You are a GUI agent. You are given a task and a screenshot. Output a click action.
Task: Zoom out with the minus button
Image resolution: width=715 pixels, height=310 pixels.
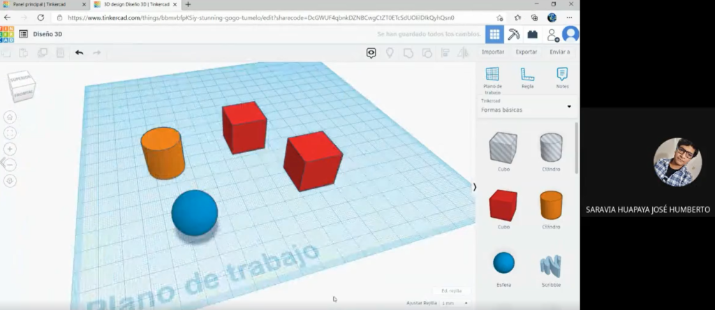pyautogui.click(x=10, y=165)
